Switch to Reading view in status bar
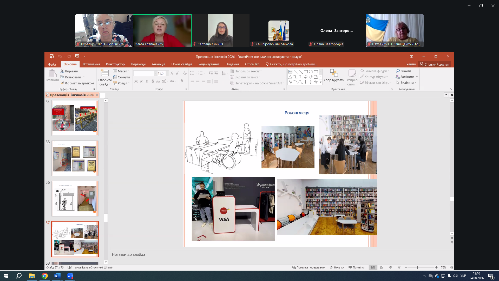This screenshot has height=281, width=499. click(x=390, y=267)
